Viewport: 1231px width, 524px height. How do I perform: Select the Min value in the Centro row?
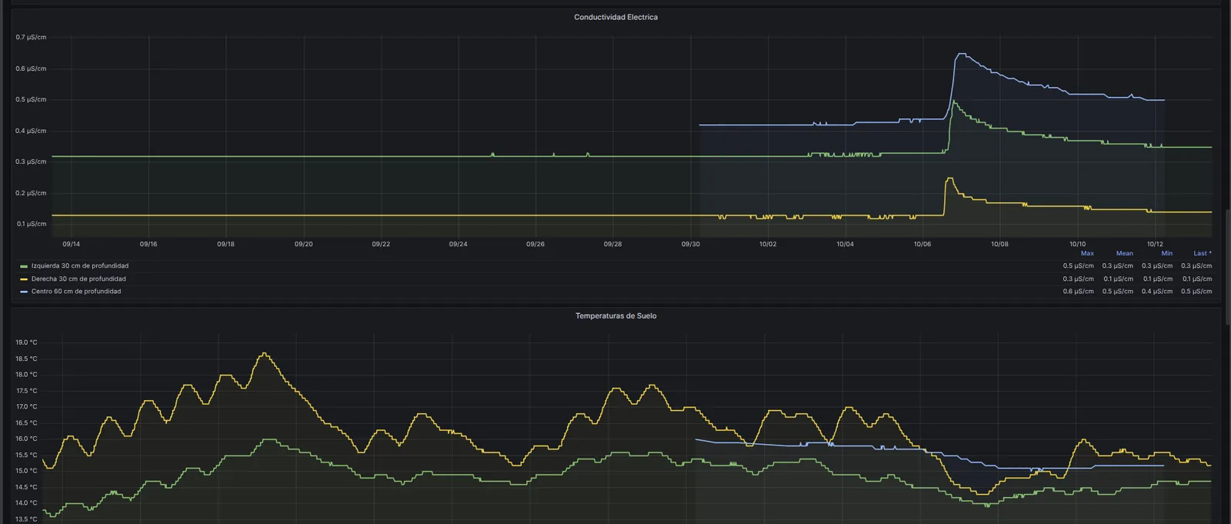(1157, 292)
